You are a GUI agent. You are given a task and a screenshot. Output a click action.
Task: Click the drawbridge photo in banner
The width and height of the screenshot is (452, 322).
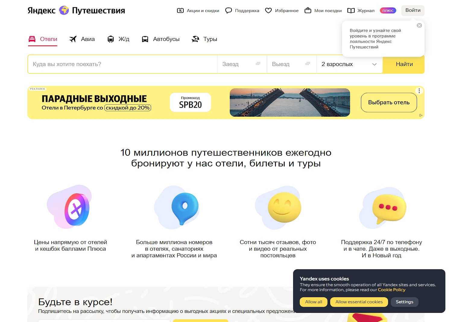[x=290, y=103]
